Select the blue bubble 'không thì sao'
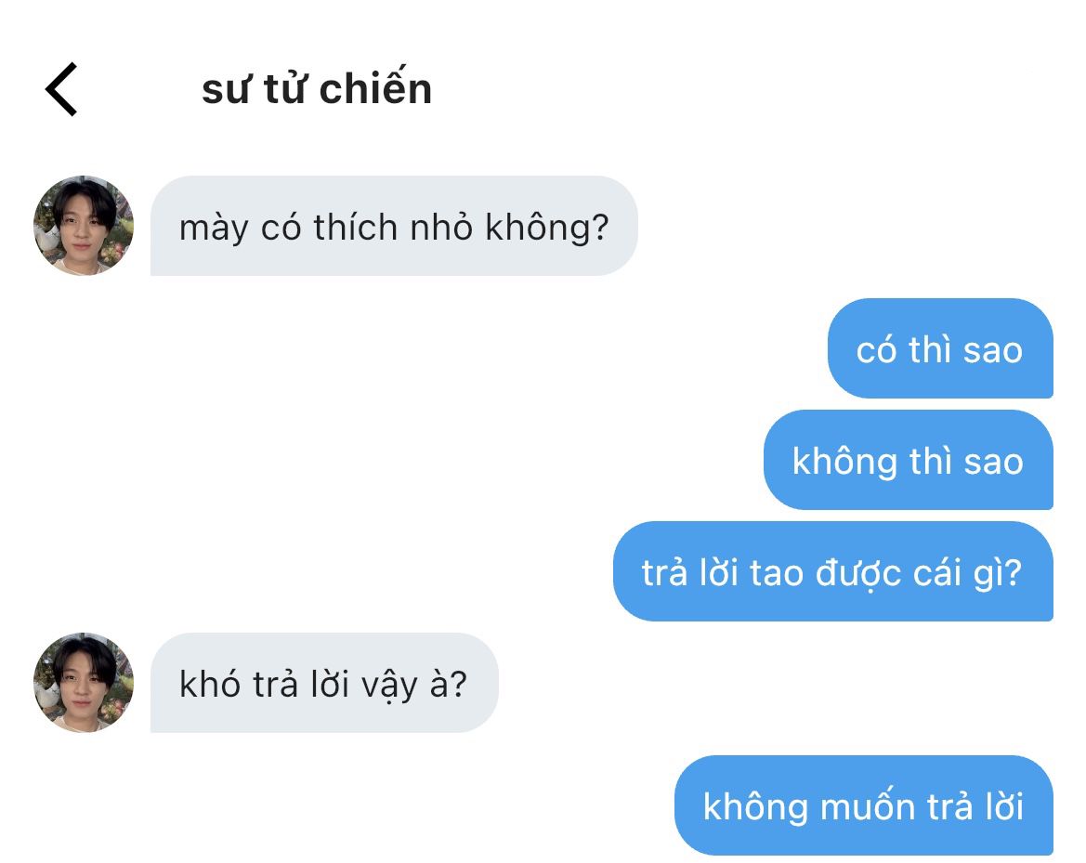The image size is (1086, 863). (x=909, y=460)
